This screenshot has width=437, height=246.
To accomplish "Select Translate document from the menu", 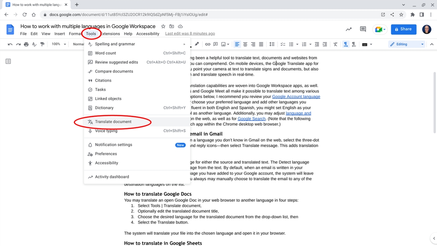I will [114, 121].
